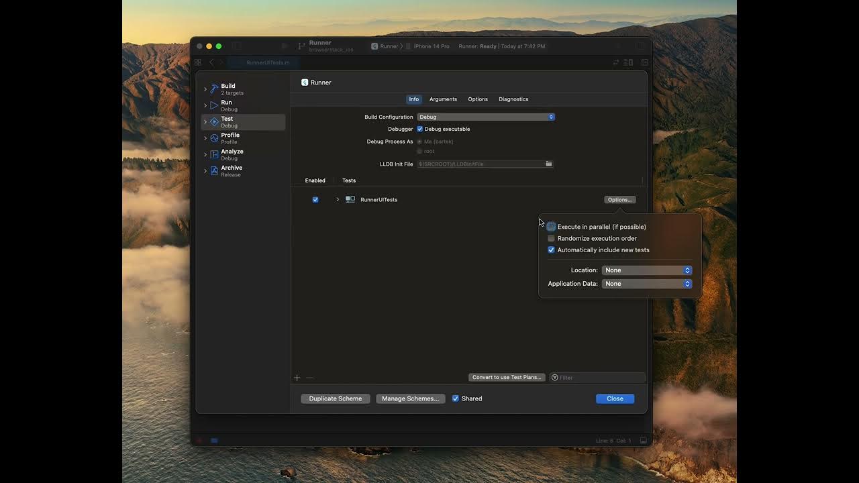Screen dimensions: 859x483
Task: Expand the Run action chevron
Action: click(205, 105)
